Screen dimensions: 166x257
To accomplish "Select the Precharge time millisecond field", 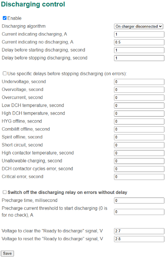I will coord(139,200).
